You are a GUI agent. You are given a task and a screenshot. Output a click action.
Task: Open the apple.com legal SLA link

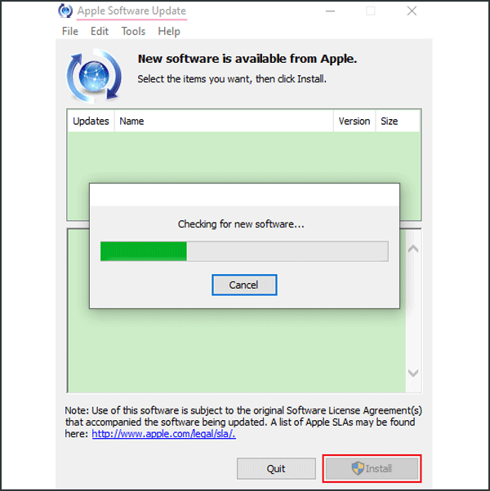tap(163, 434)
